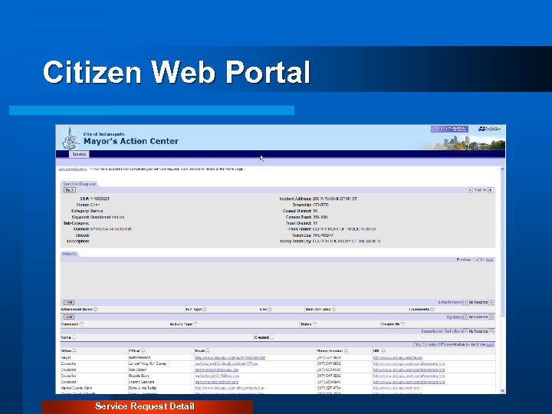The height and width of the screenshot is (414, 552).
Task: Click the Incident Address value 200 W WASHINGTON ST
Action: click(x=335, y=199)
